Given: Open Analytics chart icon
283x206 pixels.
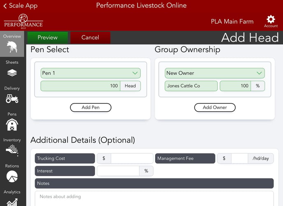Looking at the screenshot, I should 12,201.
